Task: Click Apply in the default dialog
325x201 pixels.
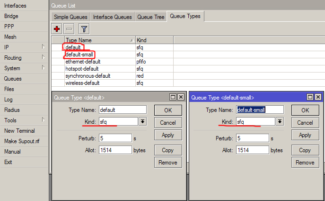Action: (168, 135)
